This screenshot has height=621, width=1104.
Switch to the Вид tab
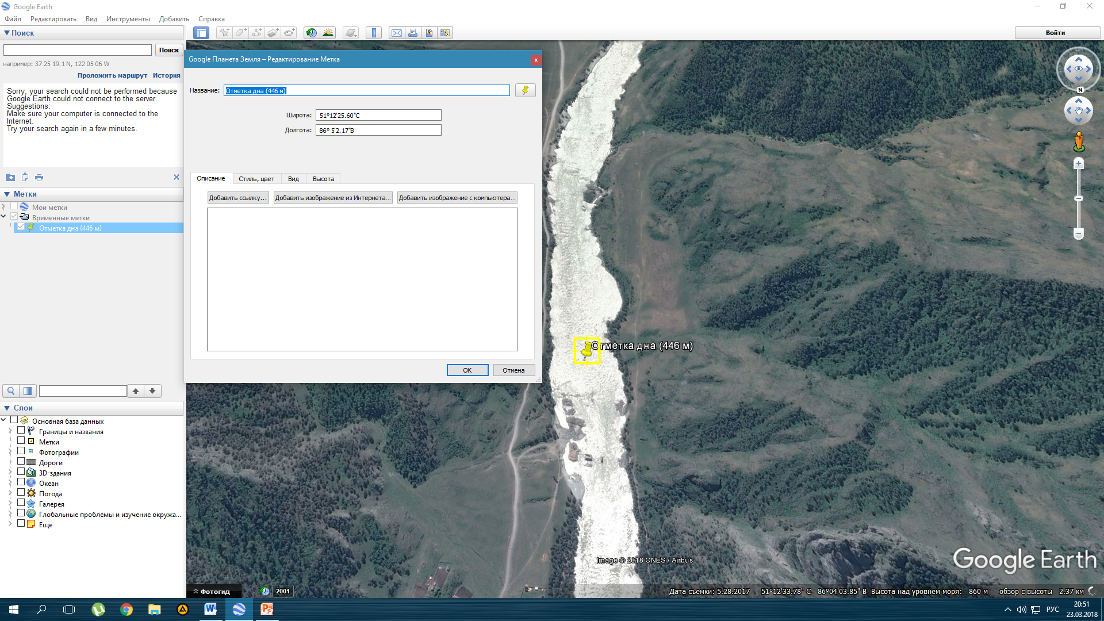coord(293,179)
